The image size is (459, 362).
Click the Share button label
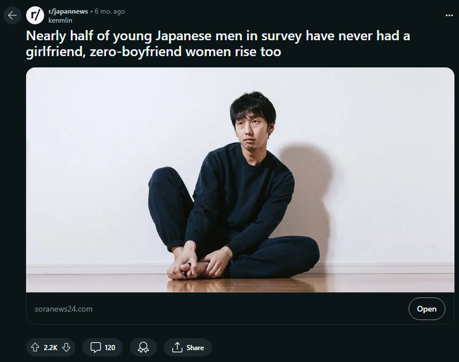click(195, 348)
